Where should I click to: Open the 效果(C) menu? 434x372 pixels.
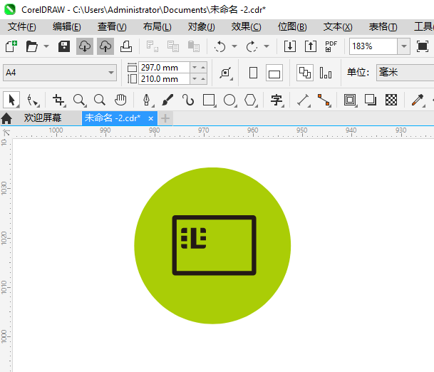point(246,27)
